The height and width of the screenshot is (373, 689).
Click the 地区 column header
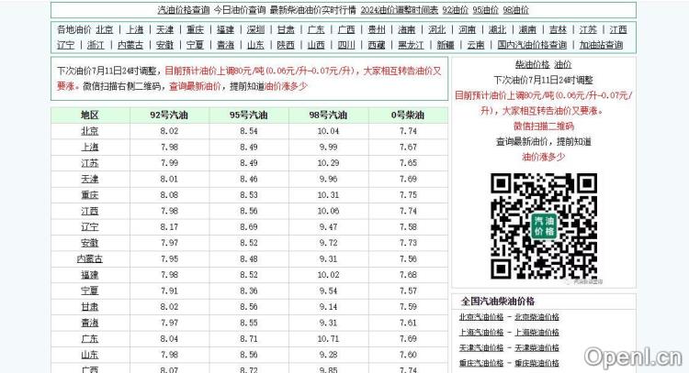pyautogui.click(x=90, y=115)
